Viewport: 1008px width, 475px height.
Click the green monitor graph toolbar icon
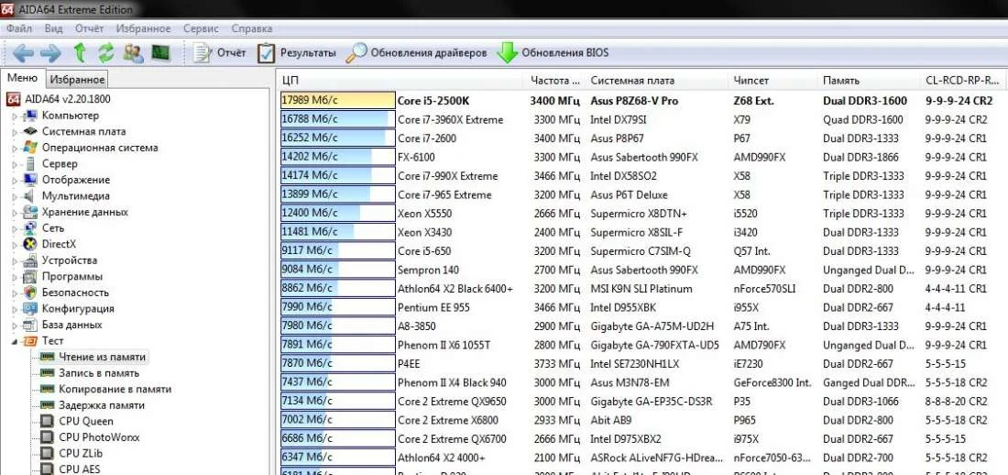click(x=161, y=52)
